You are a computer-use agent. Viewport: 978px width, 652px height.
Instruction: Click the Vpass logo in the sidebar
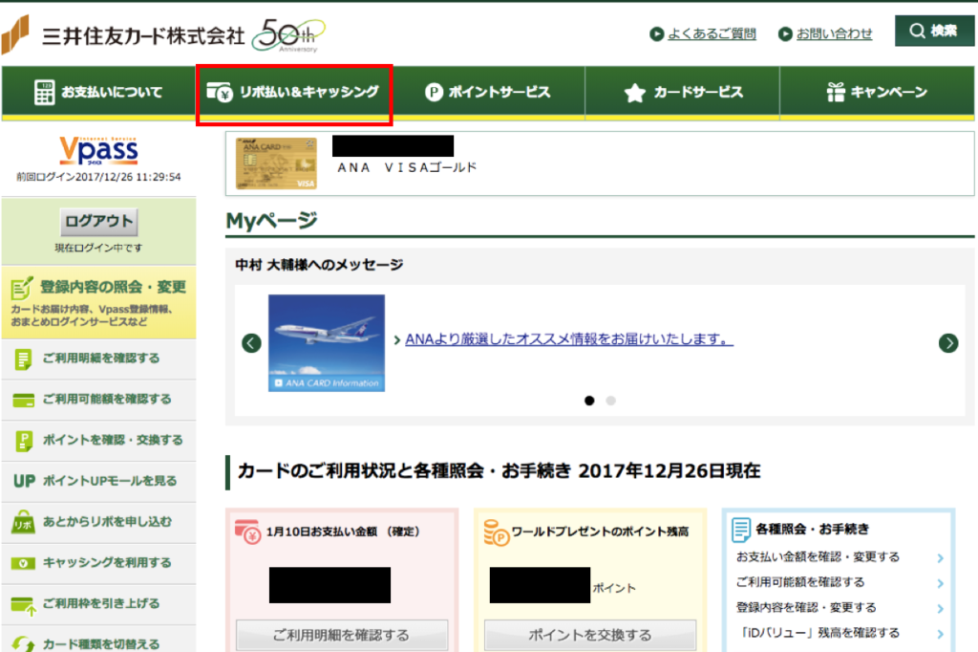pos(98,151)
